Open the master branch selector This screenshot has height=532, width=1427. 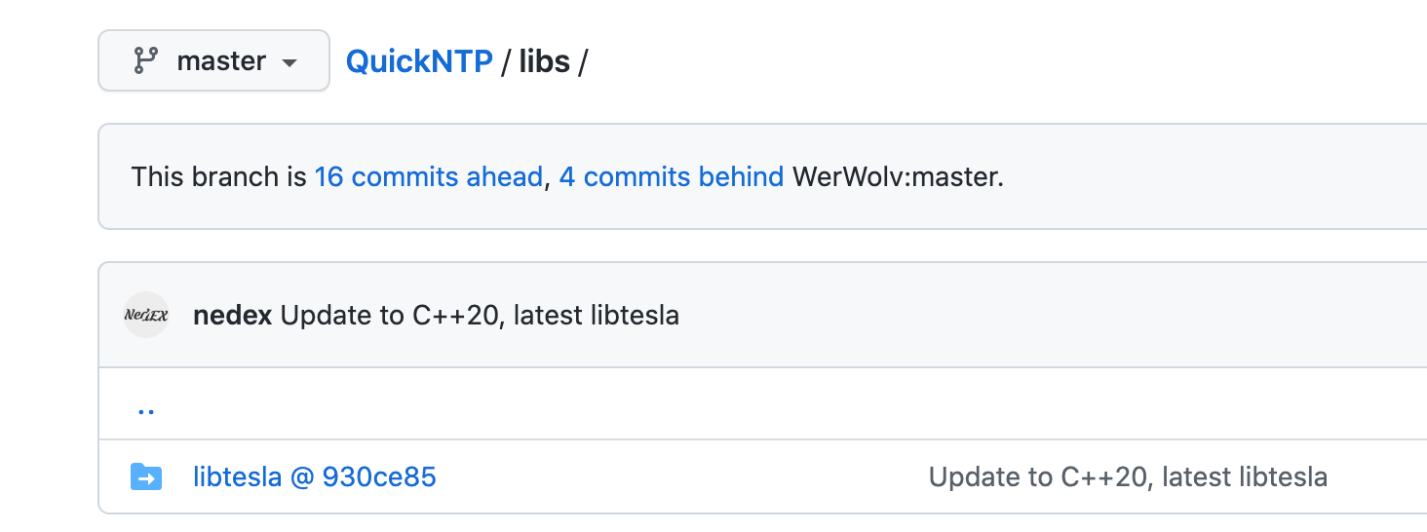coord(213,61)
